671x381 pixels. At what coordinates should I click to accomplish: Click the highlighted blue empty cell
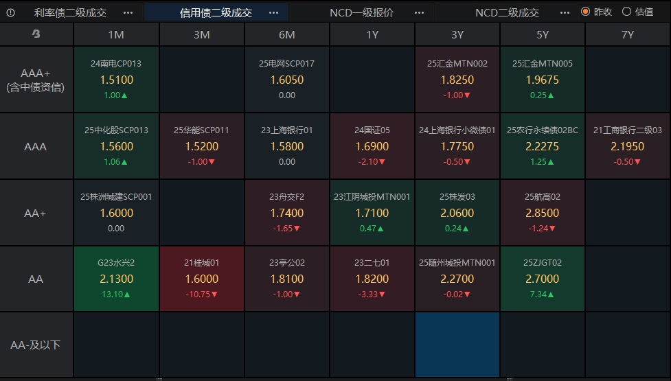tap(457, 344)
